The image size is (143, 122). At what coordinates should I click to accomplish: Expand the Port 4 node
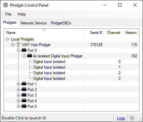pyautogui.click(x=18, y=101)
